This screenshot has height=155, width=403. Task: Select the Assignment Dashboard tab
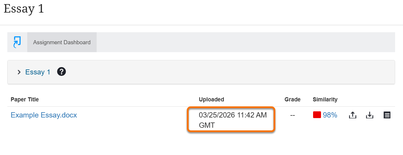click(x=62, y=42)
